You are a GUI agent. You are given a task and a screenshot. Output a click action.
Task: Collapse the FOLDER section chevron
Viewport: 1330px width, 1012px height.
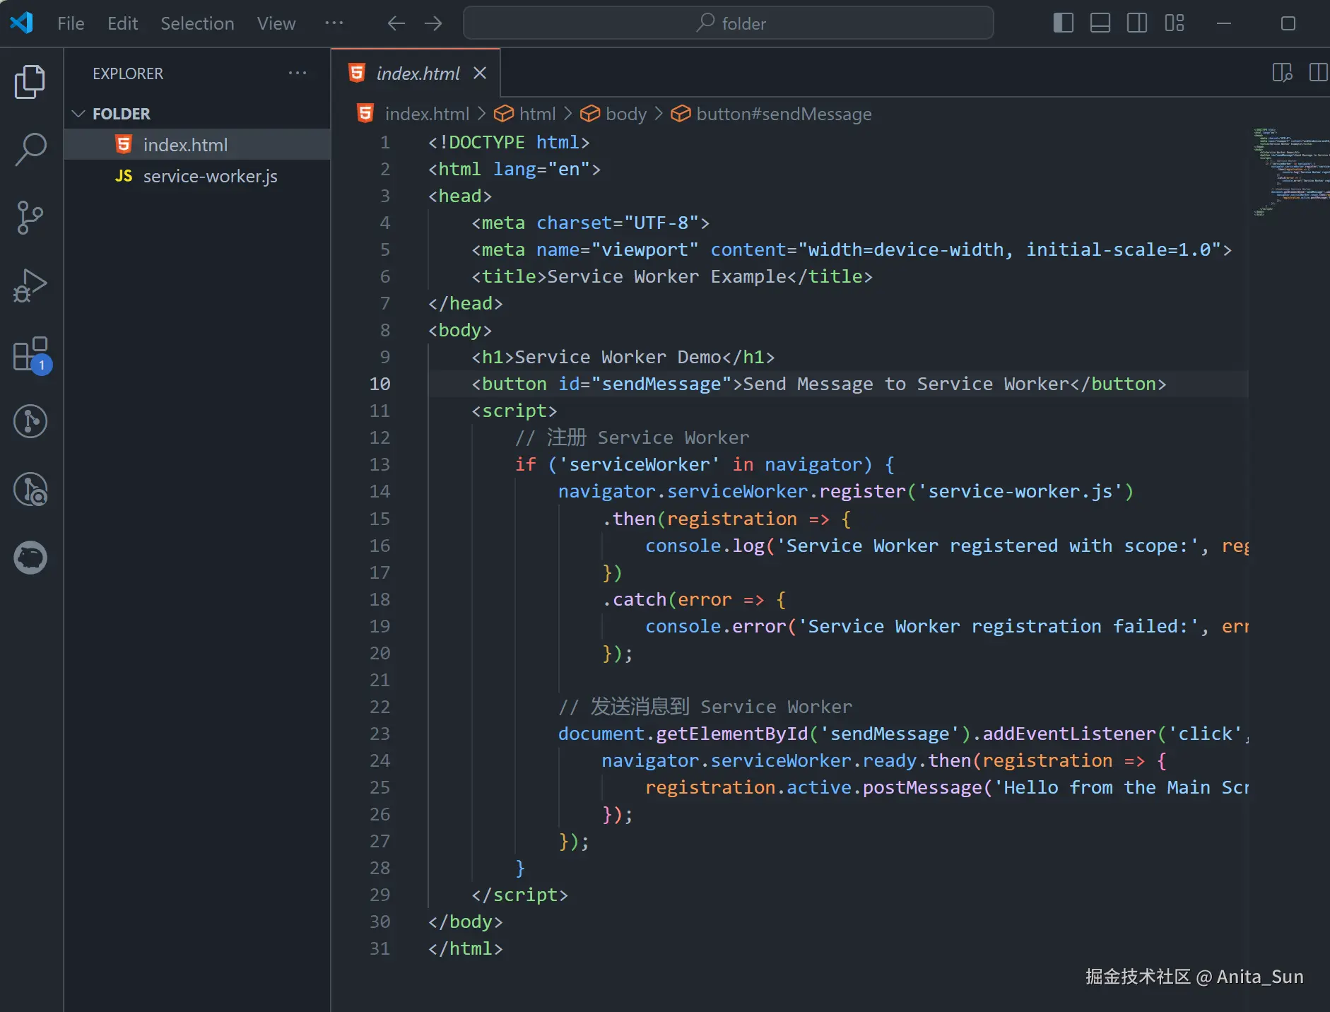(x=78, y=114)
